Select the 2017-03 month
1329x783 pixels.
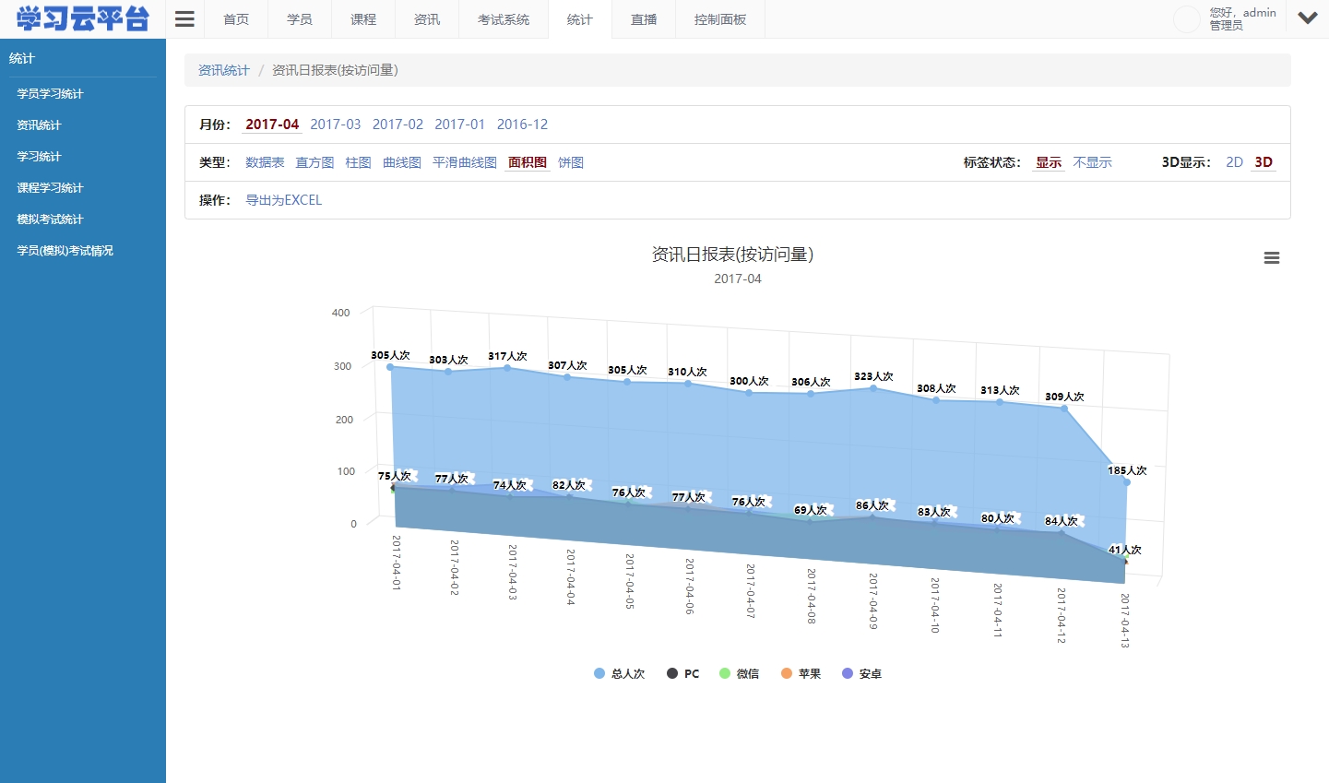coord(335,124)
